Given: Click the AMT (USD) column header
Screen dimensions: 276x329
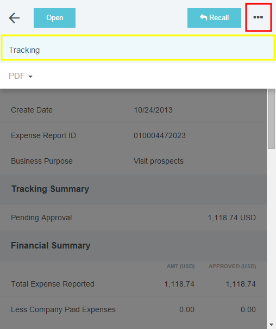Looking at the screenshot, I should (x=180, y=266).
